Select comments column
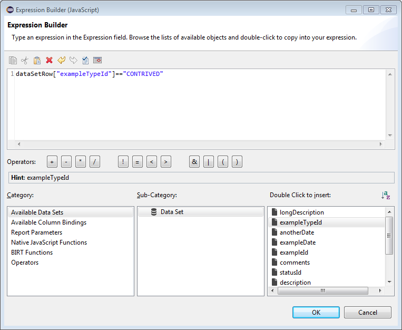The height and width of the screenshot is (330, 402). [295, 262]
